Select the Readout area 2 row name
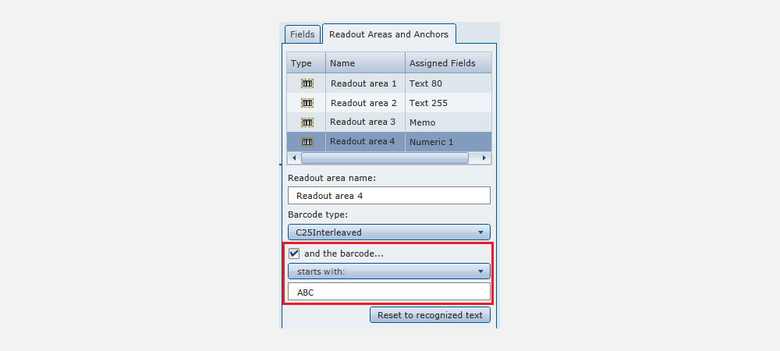780x351 pixels. 363,103
